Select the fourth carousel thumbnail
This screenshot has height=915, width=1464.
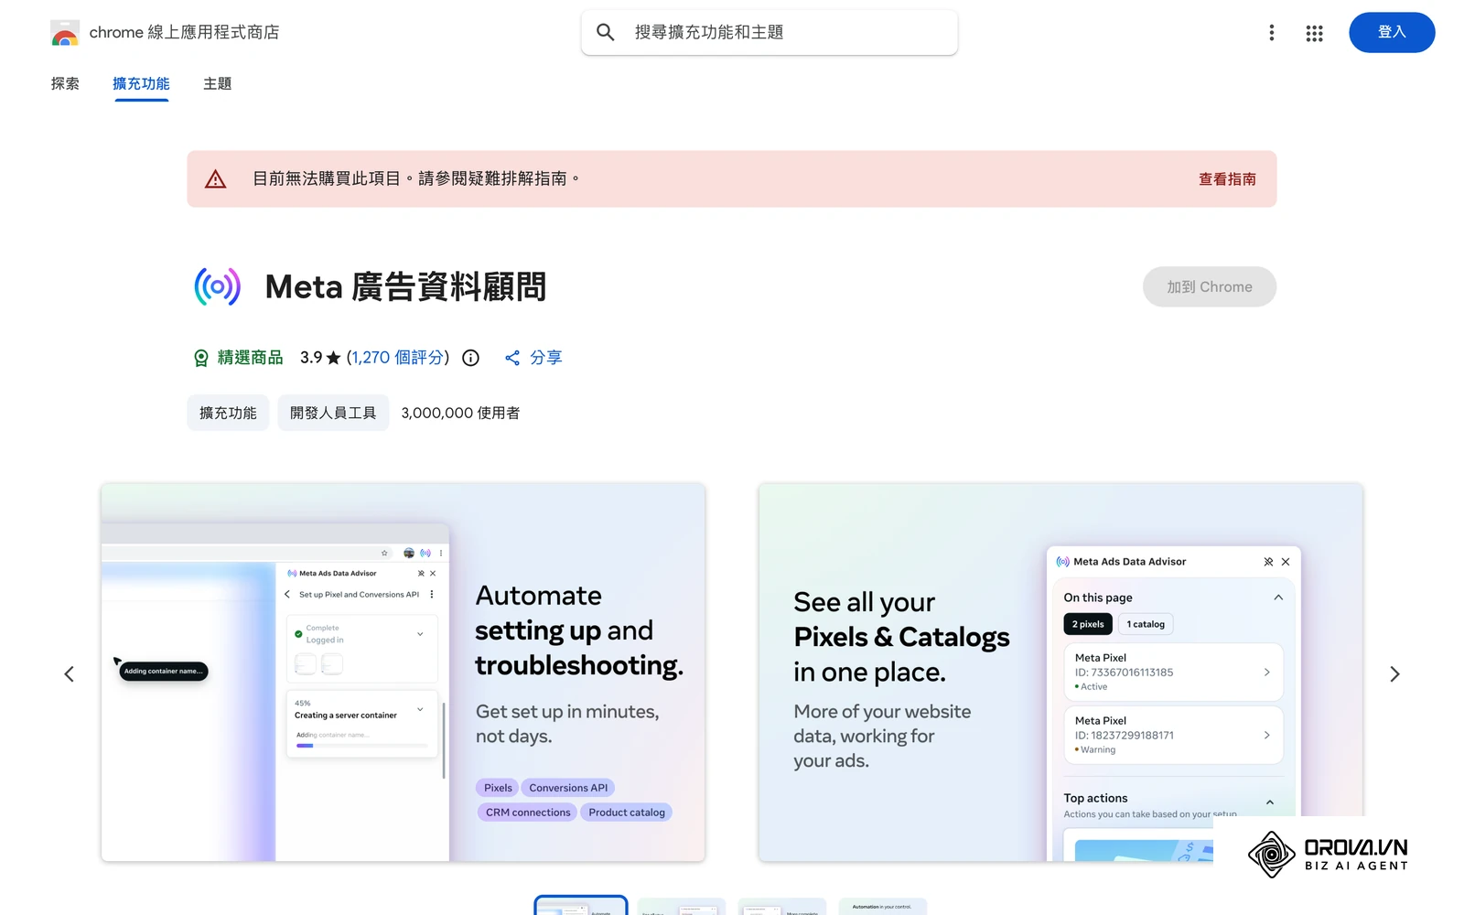[883, 907]
